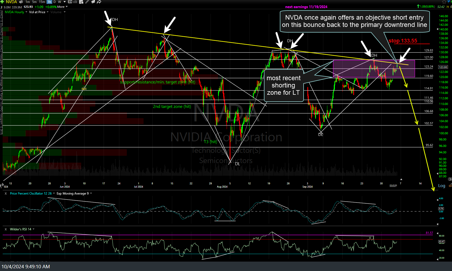Switch to the 5m timeframe
This screenshot has width=452, height=271.
[x=34, y=2]
